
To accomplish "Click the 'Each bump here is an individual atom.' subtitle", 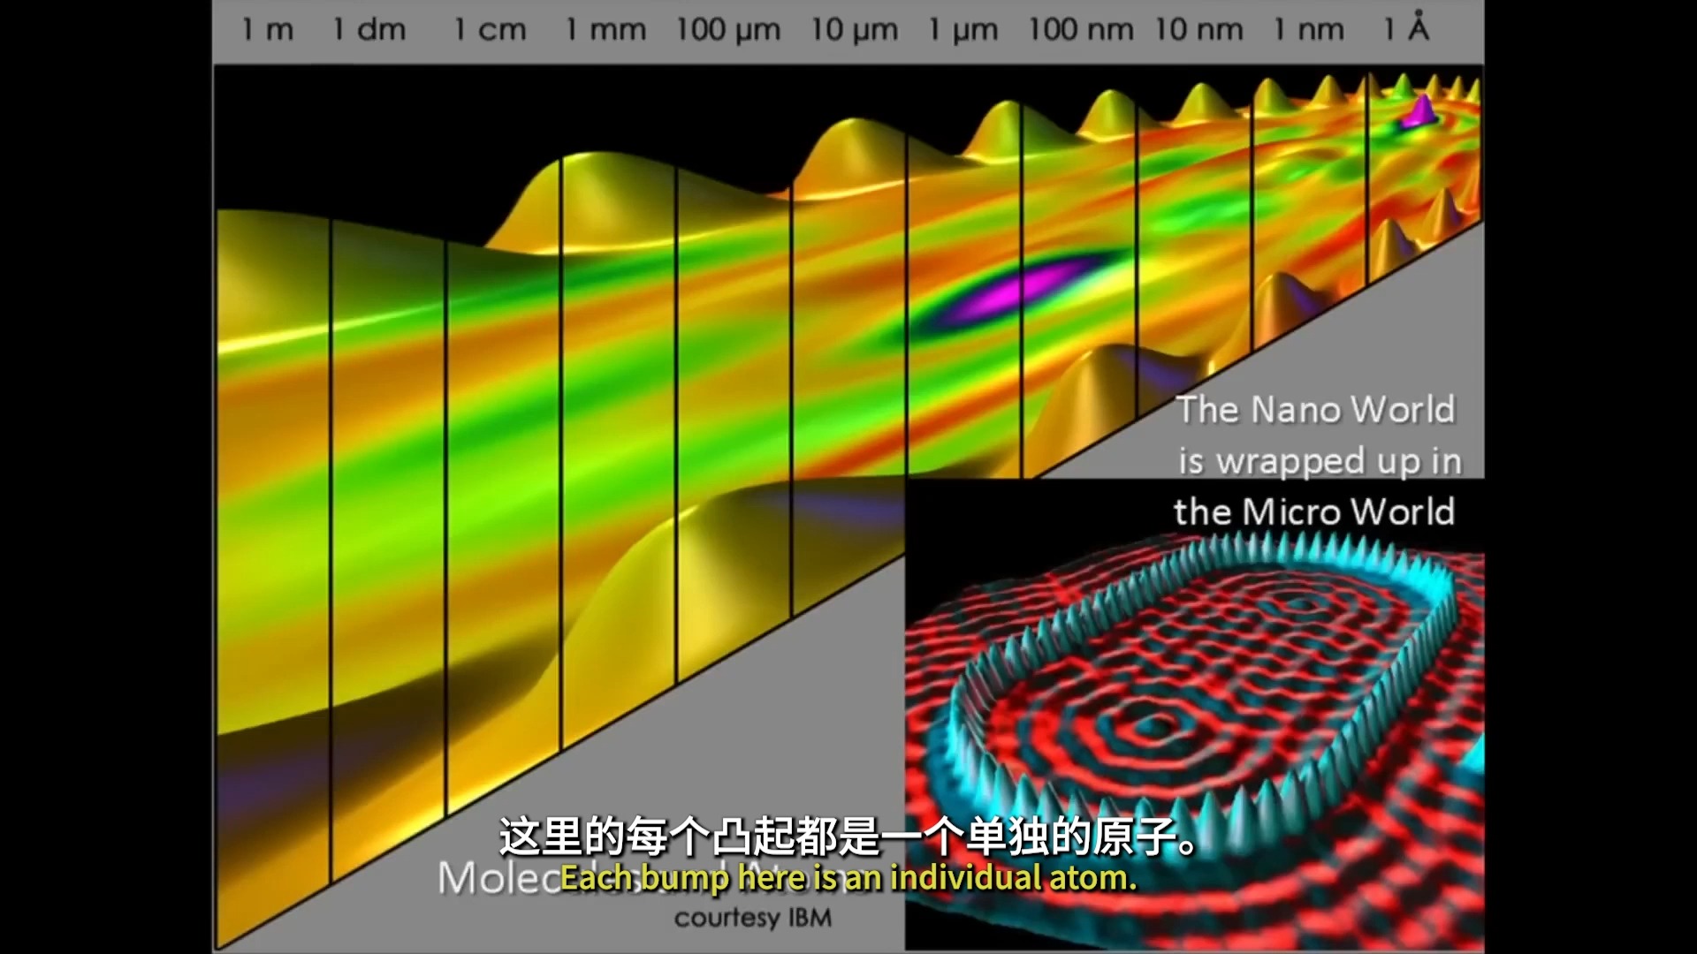I will pos(848,878).
